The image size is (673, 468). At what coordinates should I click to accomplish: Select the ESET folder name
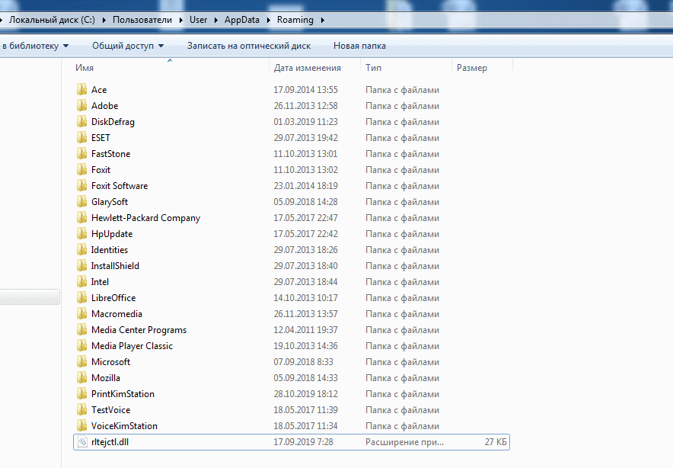100,137
